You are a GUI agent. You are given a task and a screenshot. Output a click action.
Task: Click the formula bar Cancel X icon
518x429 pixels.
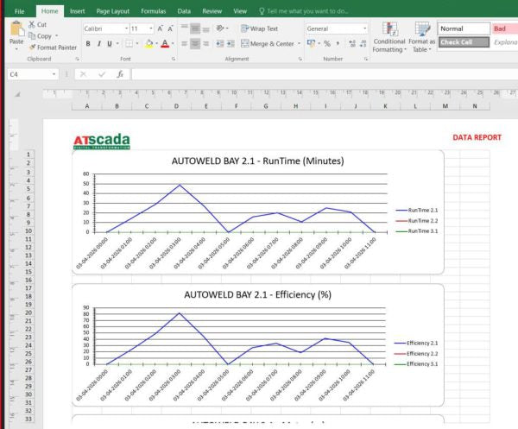[x=83, y=74]
